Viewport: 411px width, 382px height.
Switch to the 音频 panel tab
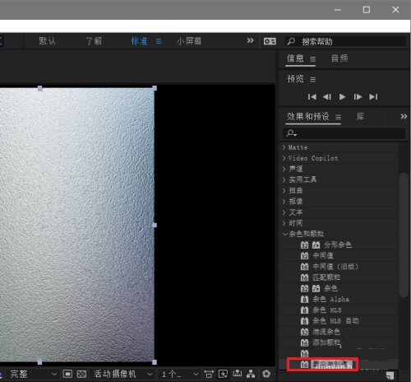(339, 58)
